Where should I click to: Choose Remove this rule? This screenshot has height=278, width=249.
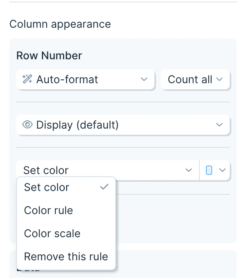(66, 257)
